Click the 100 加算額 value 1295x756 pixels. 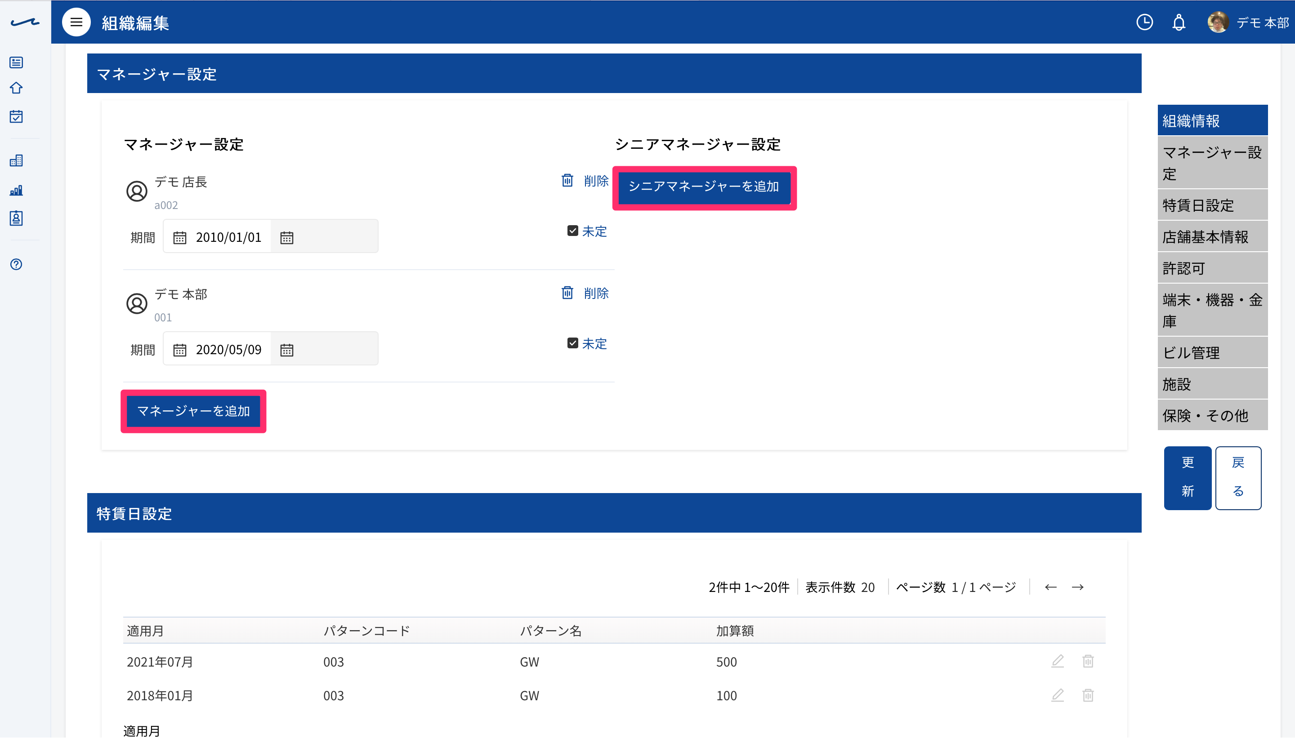[727, 696]
